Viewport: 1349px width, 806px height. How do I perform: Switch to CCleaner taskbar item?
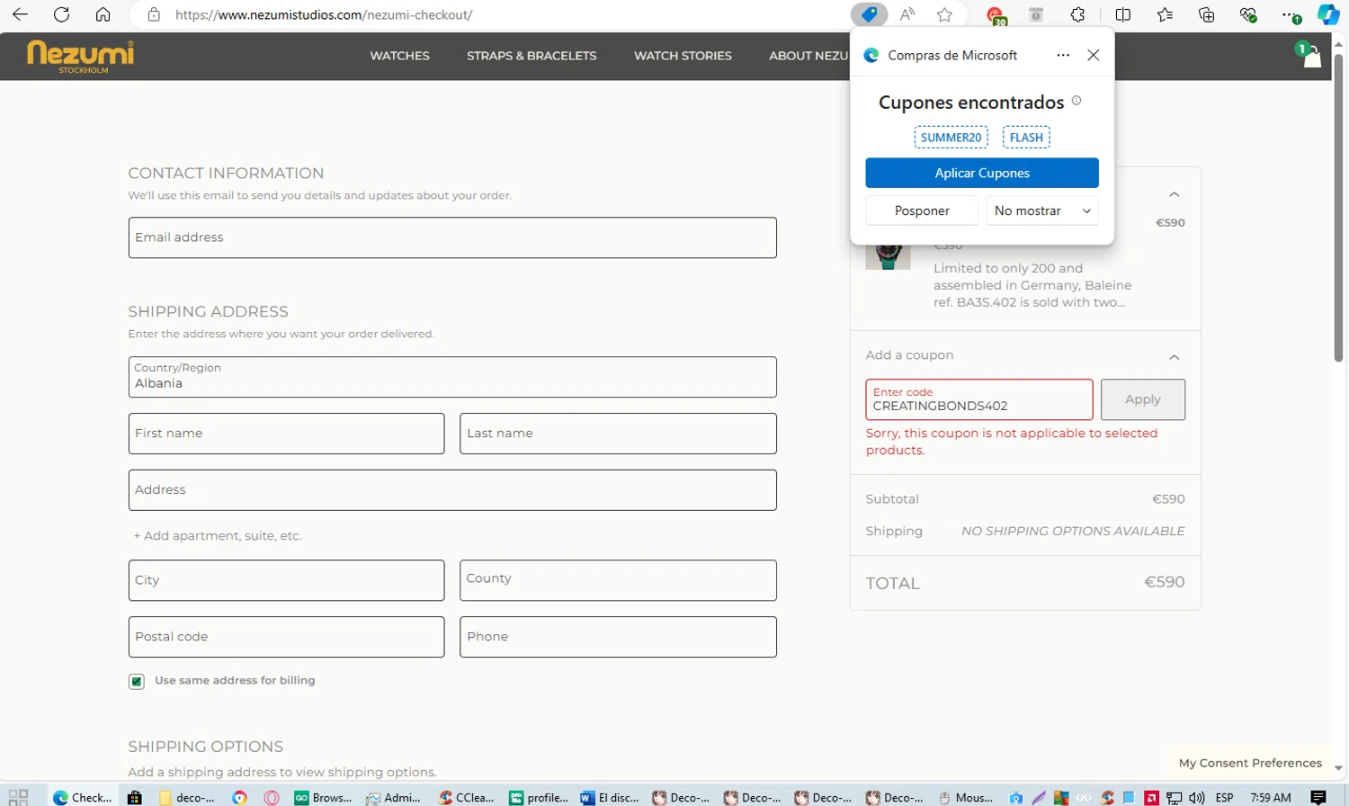pos(467,797)
